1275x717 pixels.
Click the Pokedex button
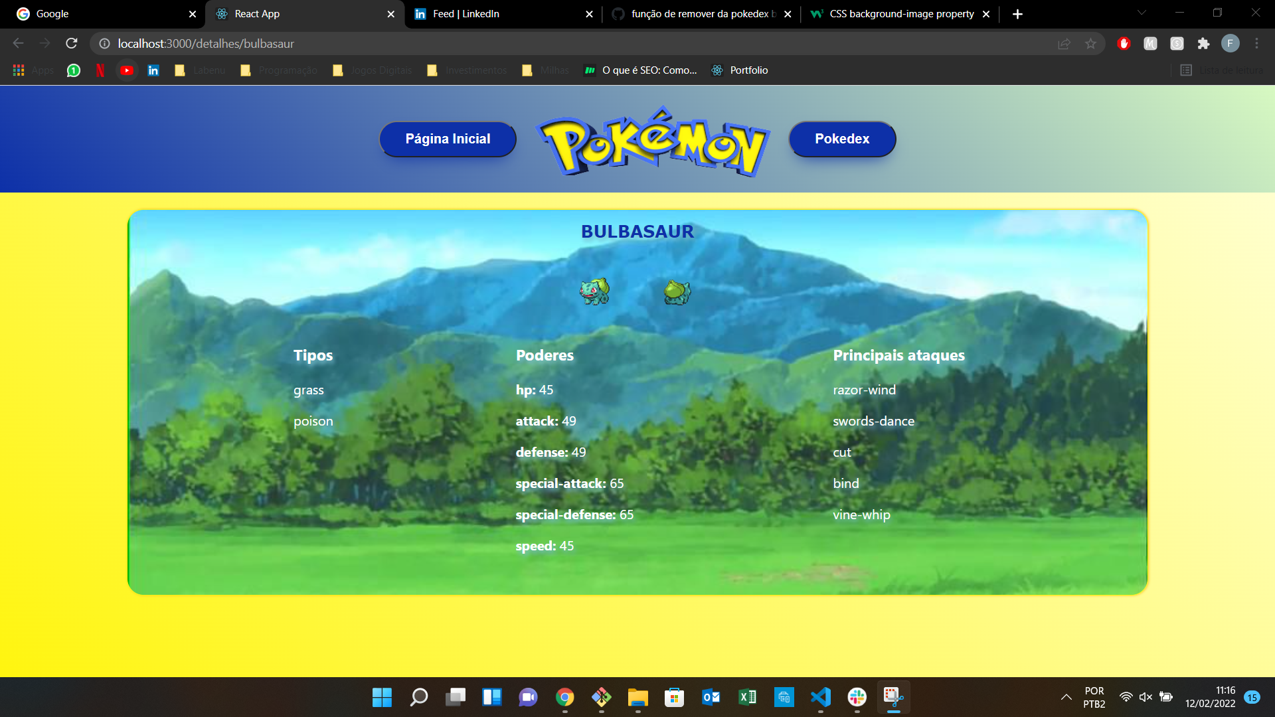(842, 139)
